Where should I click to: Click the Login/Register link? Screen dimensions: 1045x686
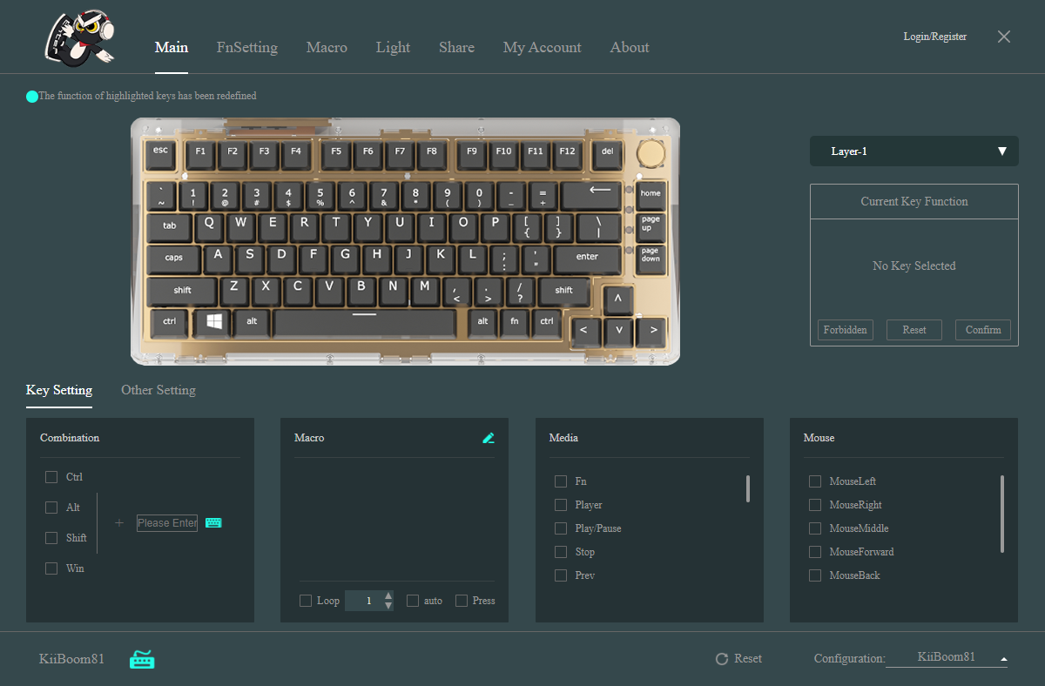(x=935, y=37)
